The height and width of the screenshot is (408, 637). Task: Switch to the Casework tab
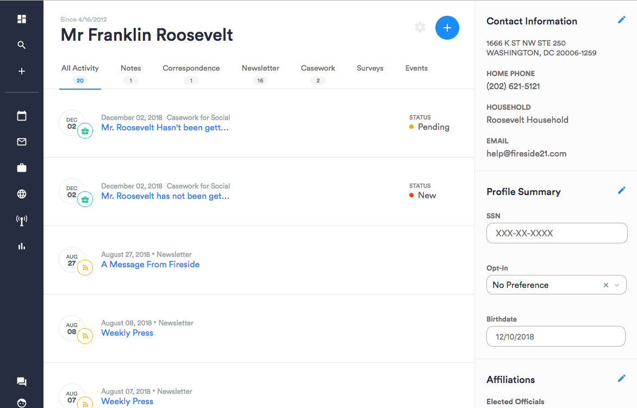point(318,68)
